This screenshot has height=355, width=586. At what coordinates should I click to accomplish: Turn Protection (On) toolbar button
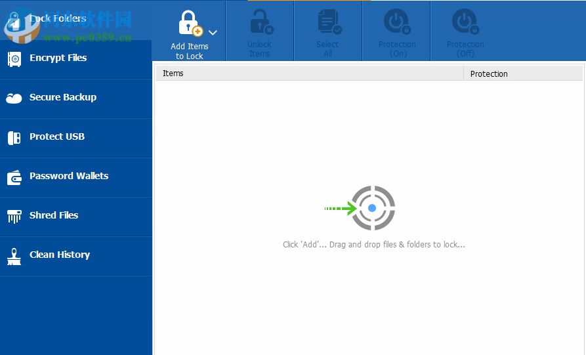(x=397, y=31)
